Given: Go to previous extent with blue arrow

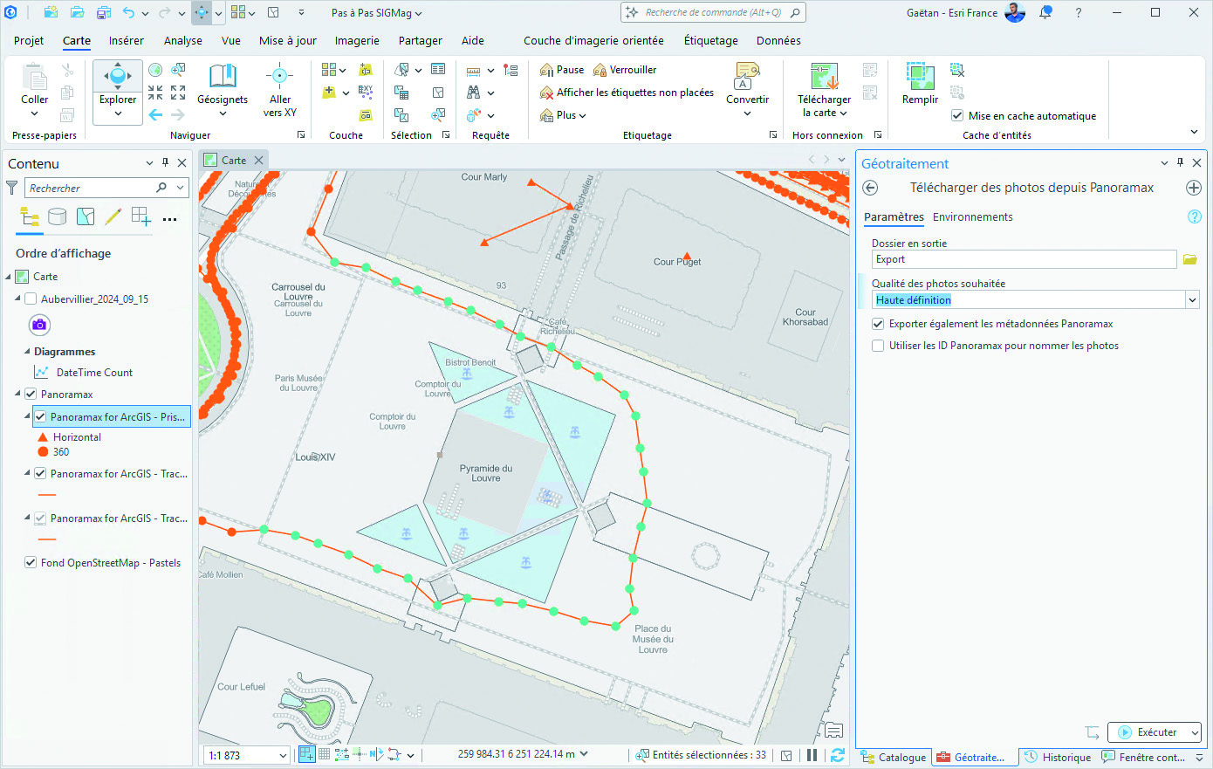Looking at the screenshot, I should pos(155,114).
